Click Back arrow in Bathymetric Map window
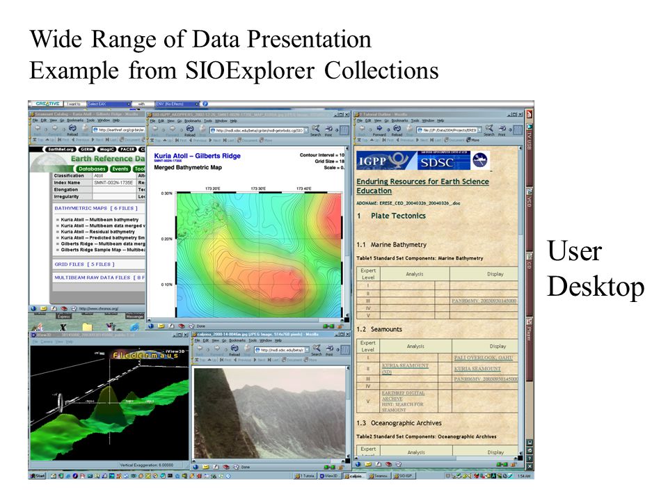The width and height of the screenshot is (668, 501). 155,129
